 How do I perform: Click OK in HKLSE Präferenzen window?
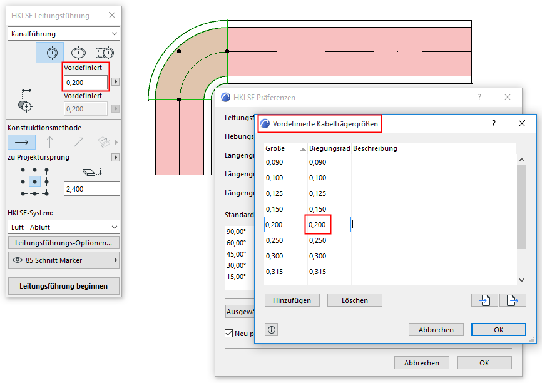click(484, 362)
